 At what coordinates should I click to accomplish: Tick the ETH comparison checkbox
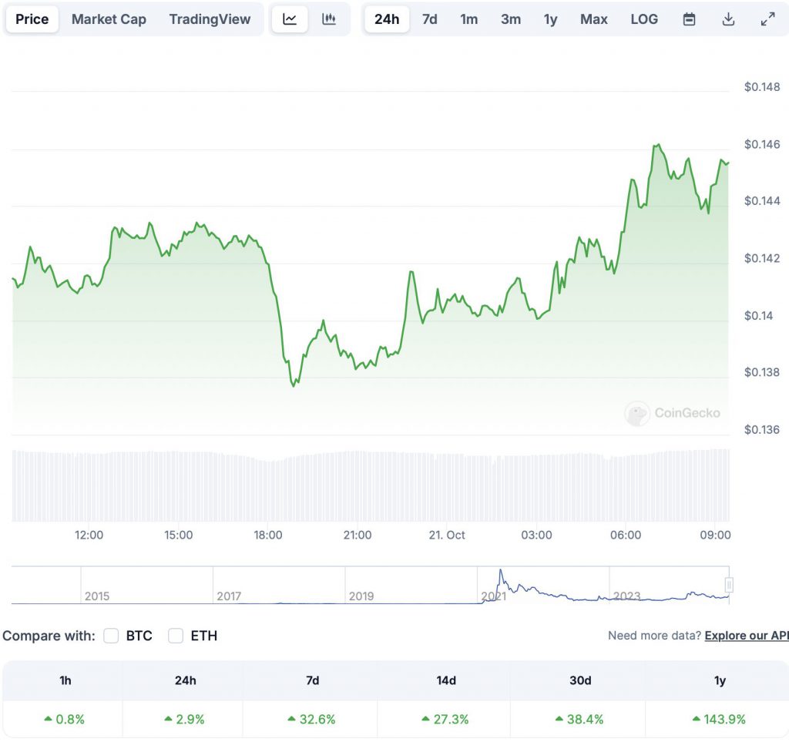176,636
